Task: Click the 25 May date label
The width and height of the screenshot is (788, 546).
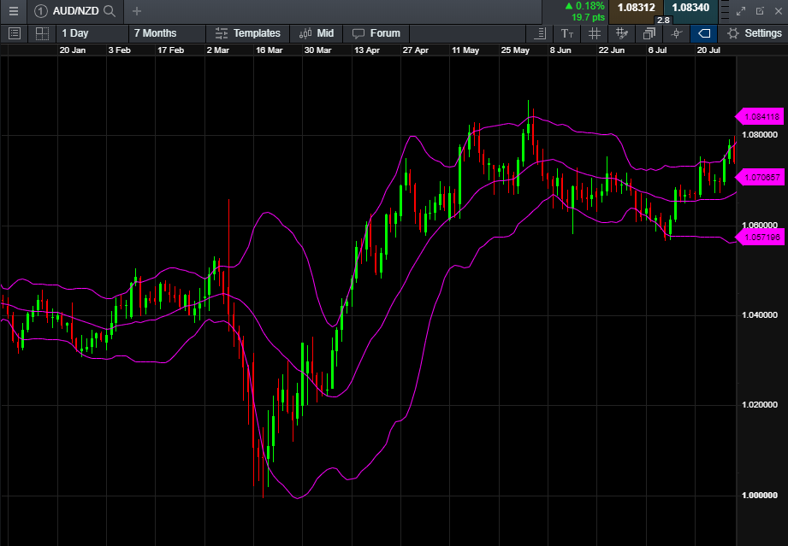Action: 515,50
